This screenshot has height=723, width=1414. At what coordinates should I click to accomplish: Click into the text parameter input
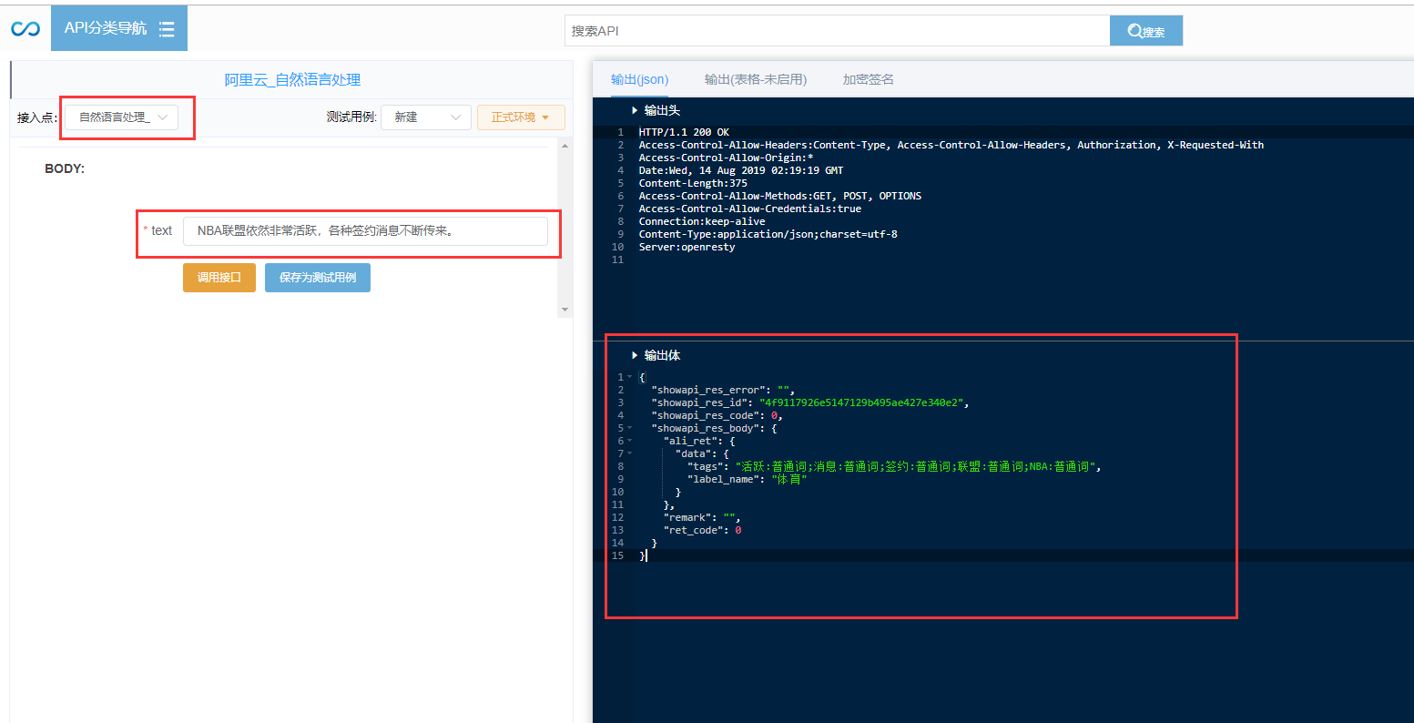[365, 230]
